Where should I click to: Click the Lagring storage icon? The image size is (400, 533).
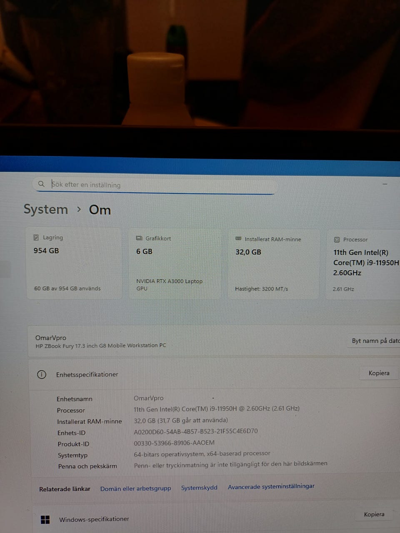(x=36, y=237)
